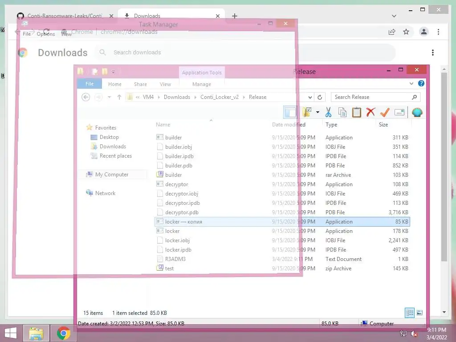Click in the Search downloads field
This screenshot has width=456, height=342.
(x=244, y=53)
